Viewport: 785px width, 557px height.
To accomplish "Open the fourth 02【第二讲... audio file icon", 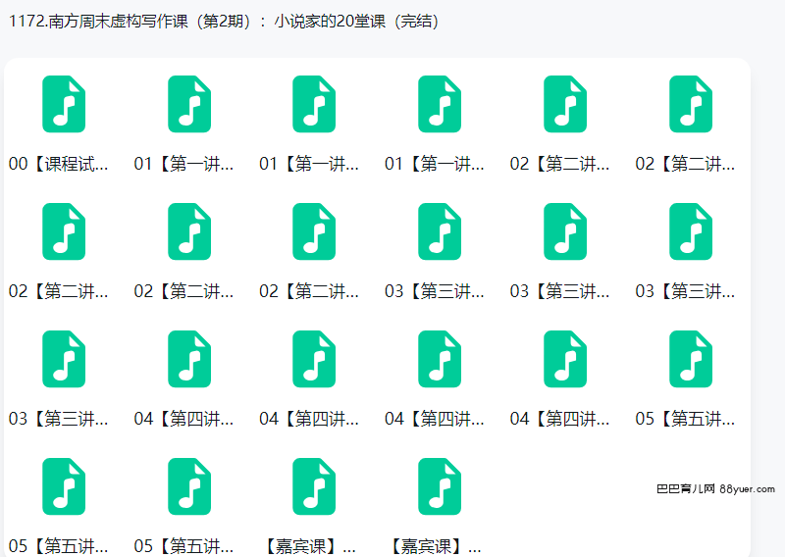I will tap(189, 231).
